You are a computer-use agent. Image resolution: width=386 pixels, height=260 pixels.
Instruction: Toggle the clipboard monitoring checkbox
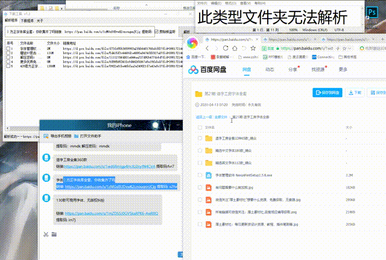coord(156,32)
